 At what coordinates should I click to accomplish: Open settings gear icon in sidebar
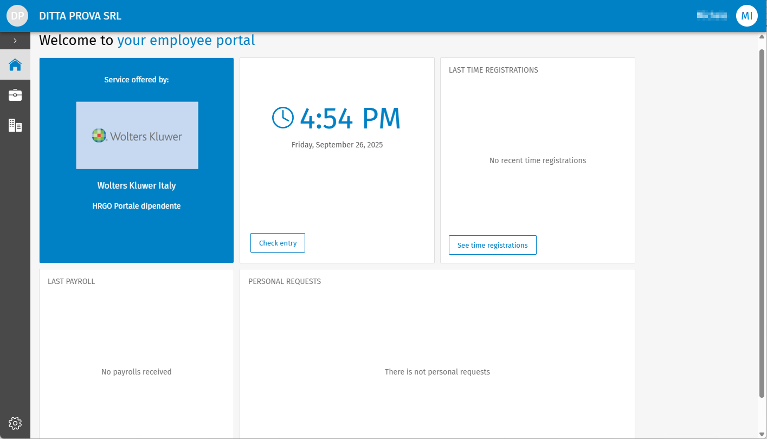[15, 423]
